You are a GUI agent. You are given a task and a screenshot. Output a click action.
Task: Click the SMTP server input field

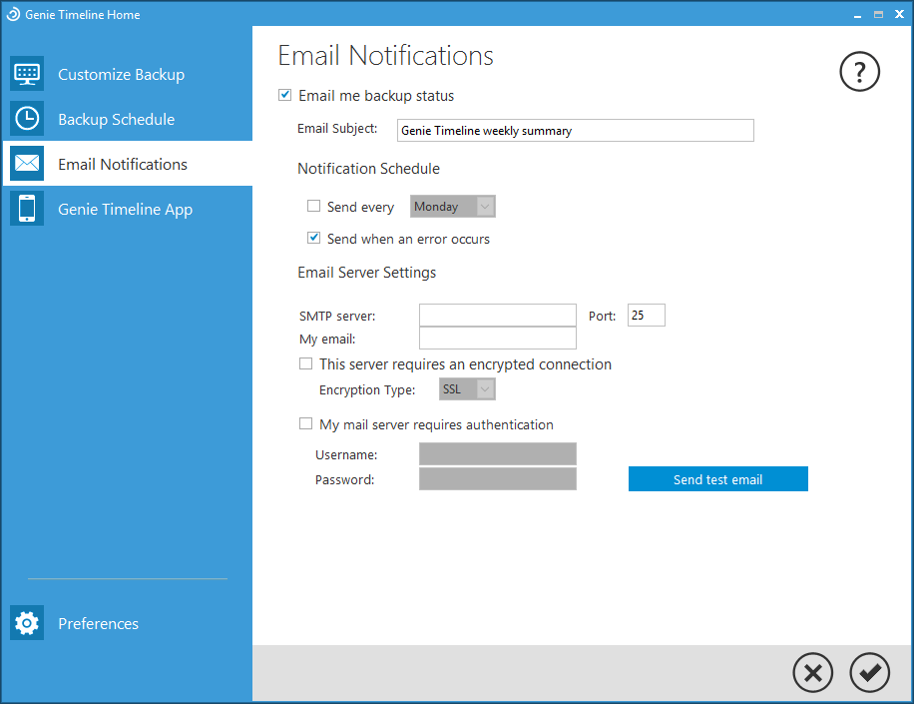[x=497, y=315]
